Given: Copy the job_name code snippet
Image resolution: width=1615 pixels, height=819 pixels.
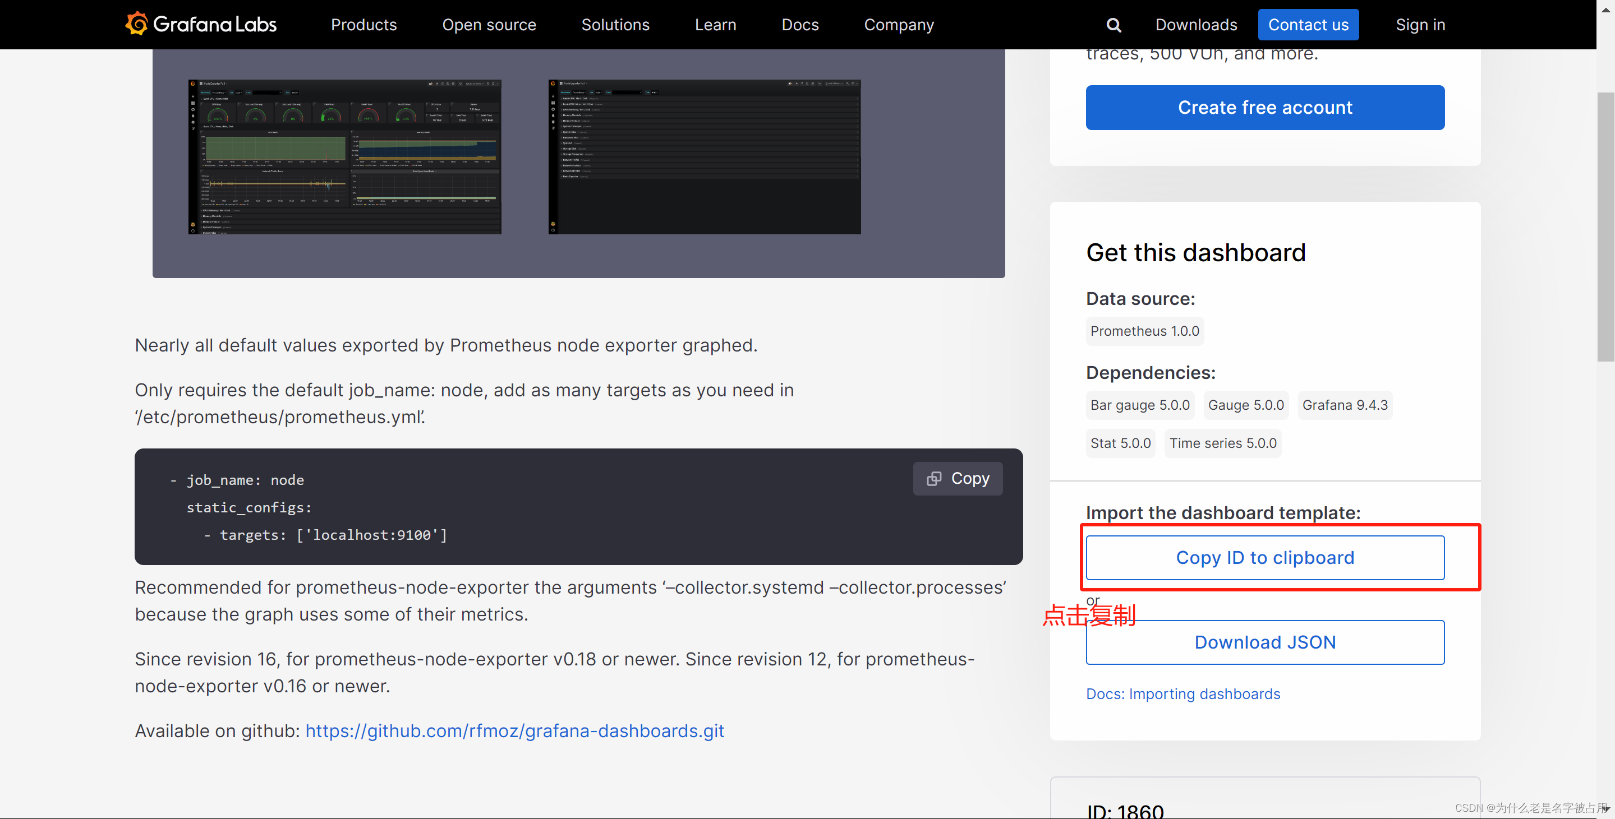Looking at the screenshot, I should point(958,479).
